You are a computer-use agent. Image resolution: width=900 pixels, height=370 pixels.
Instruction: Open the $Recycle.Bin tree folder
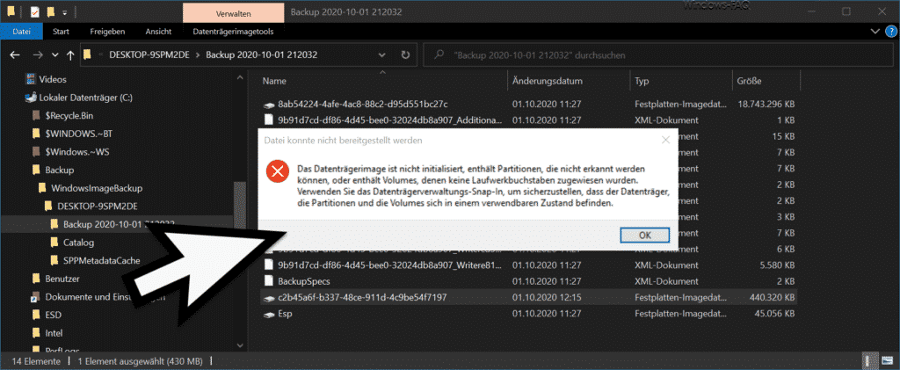(x=69, y=115)
